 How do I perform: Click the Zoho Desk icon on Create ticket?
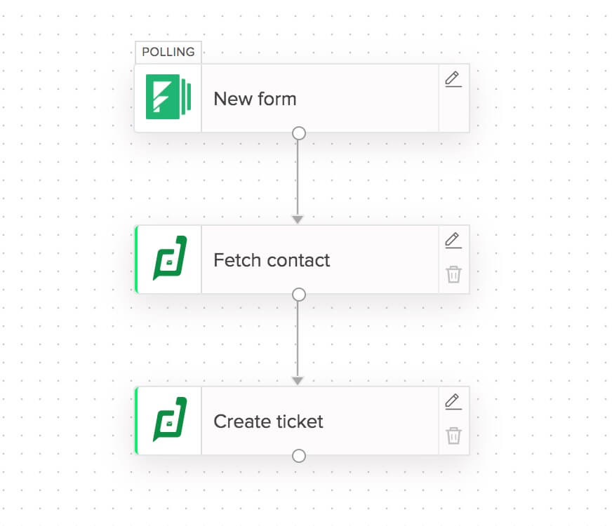170,419
